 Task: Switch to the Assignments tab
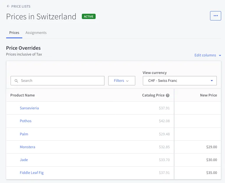[36, 33]
